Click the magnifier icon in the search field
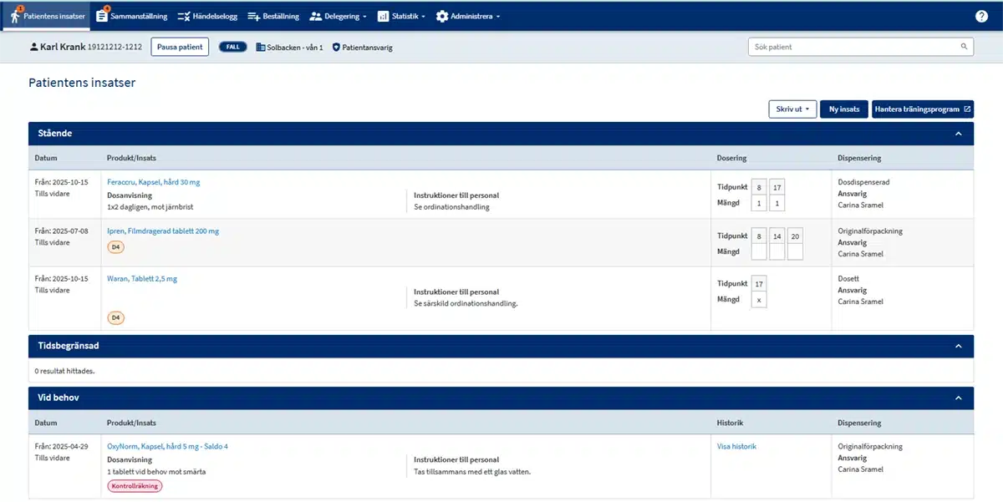 964,47
